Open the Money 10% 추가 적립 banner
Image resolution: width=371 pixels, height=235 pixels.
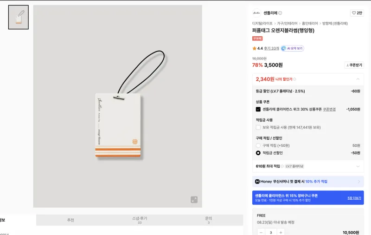(x=308, y=182)
